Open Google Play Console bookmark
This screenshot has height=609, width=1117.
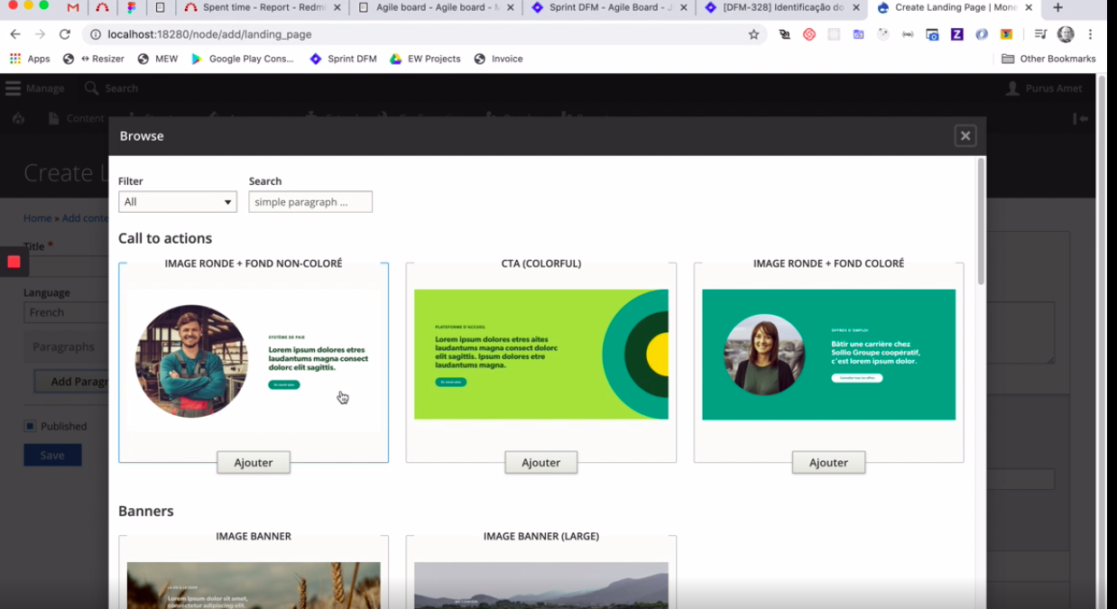tap(243, 59)
